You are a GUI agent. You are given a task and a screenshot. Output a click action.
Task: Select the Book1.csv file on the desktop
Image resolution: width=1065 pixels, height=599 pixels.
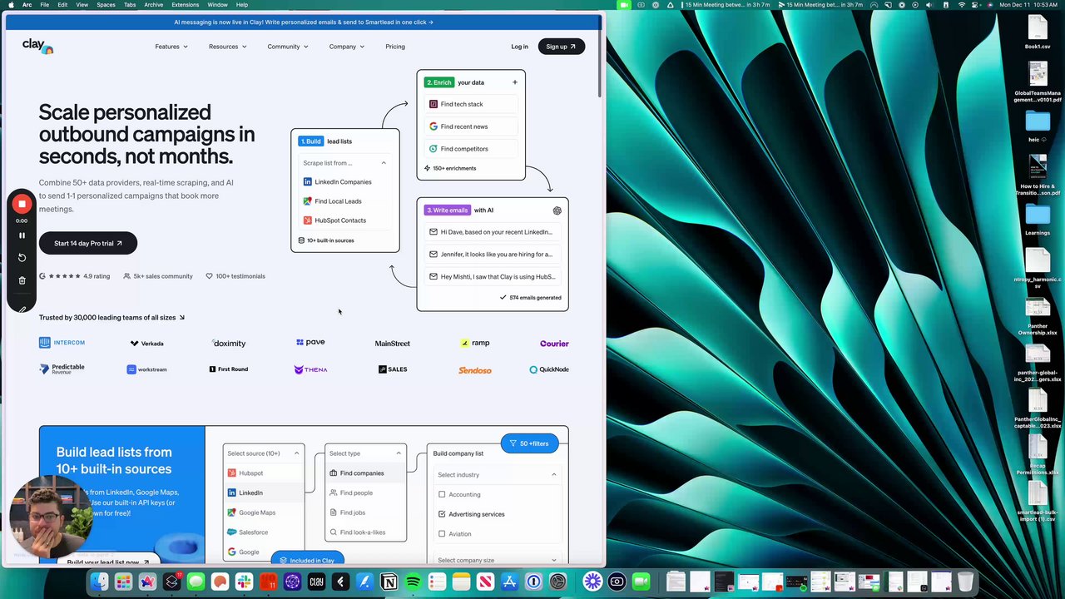pyautogui.click(x=1038, y=32)
